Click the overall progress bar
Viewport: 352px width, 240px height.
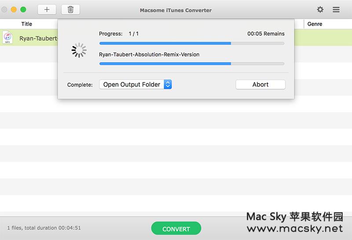pos(192,43)
